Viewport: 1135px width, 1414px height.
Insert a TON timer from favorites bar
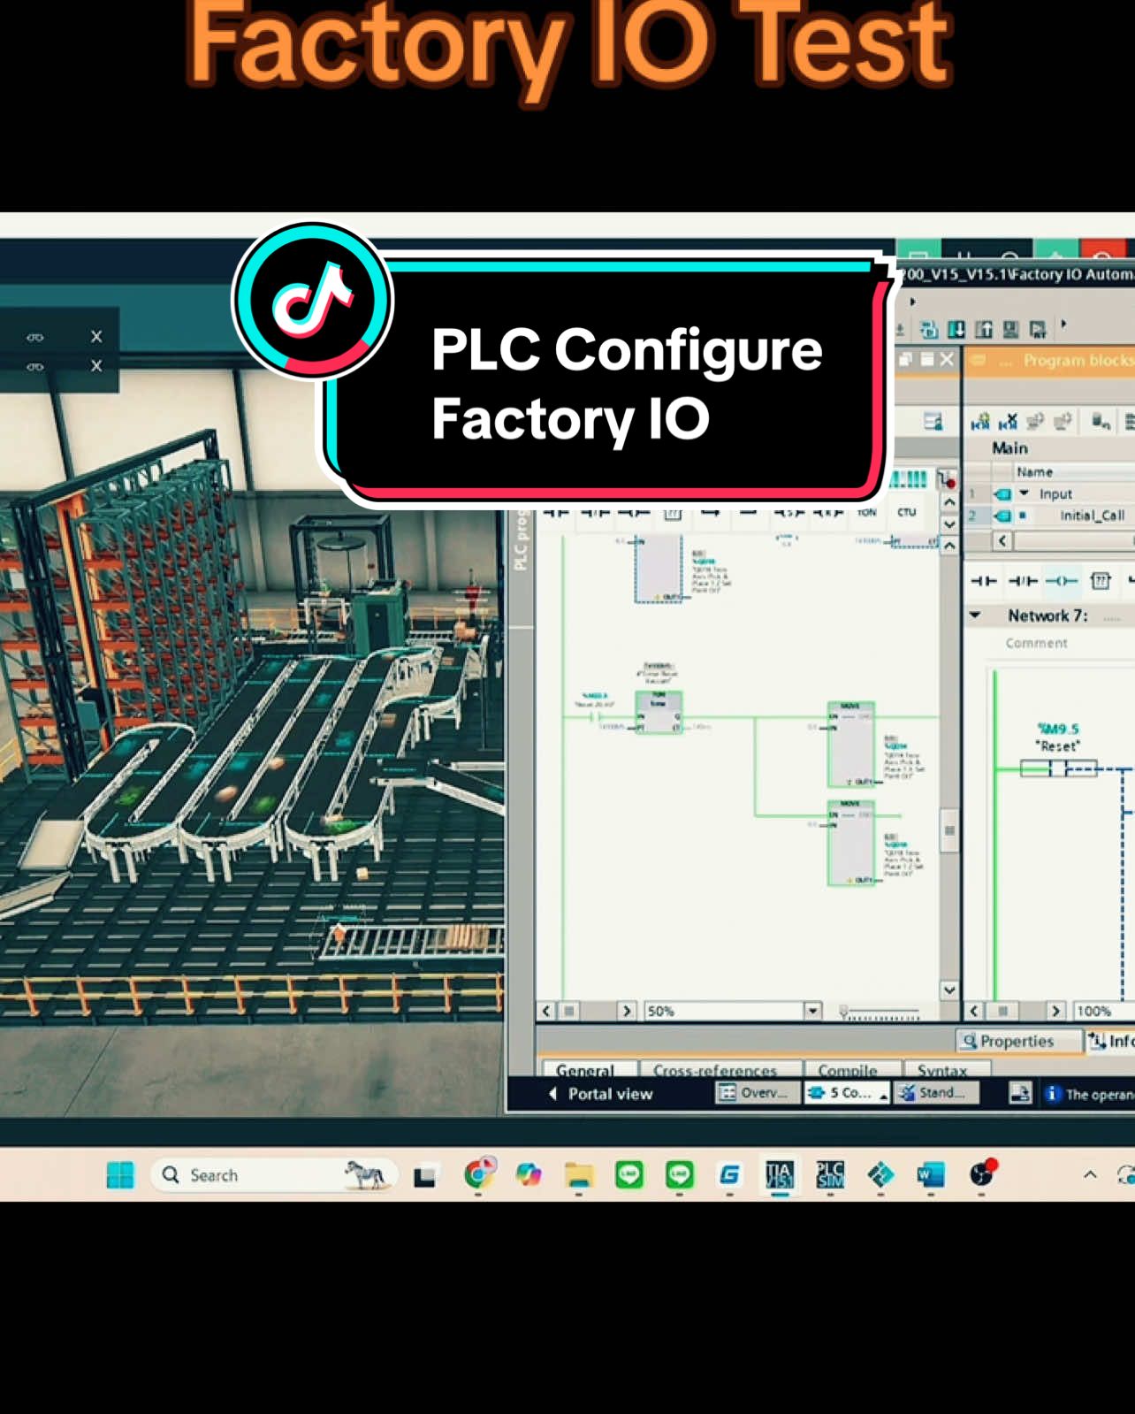coord(866,512)
